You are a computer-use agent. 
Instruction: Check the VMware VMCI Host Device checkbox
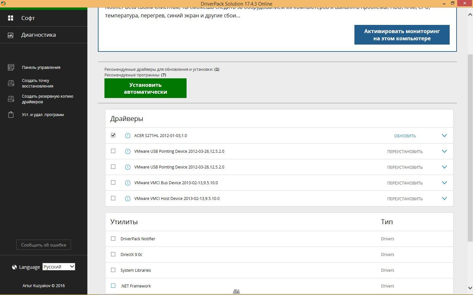(113, 198)
